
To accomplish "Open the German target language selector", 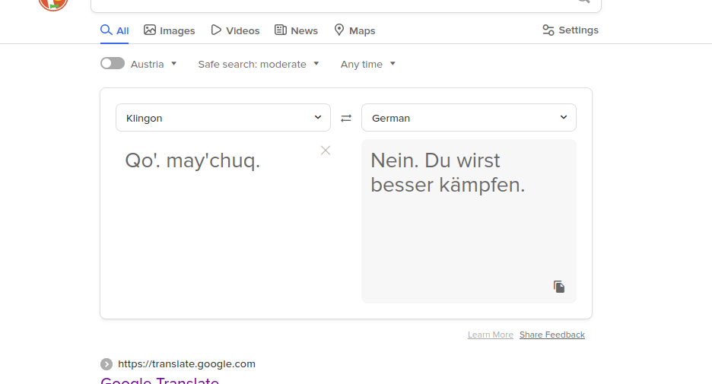I will 469,118.
